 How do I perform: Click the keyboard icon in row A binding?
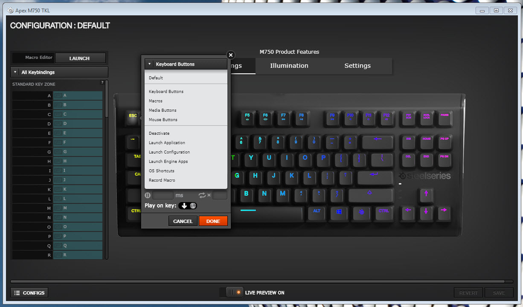pos(58,96)
